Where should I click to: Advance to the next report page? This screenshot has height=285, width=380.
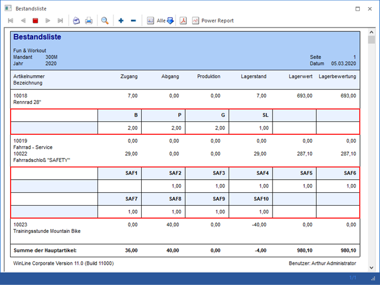(x=48, y=21)
